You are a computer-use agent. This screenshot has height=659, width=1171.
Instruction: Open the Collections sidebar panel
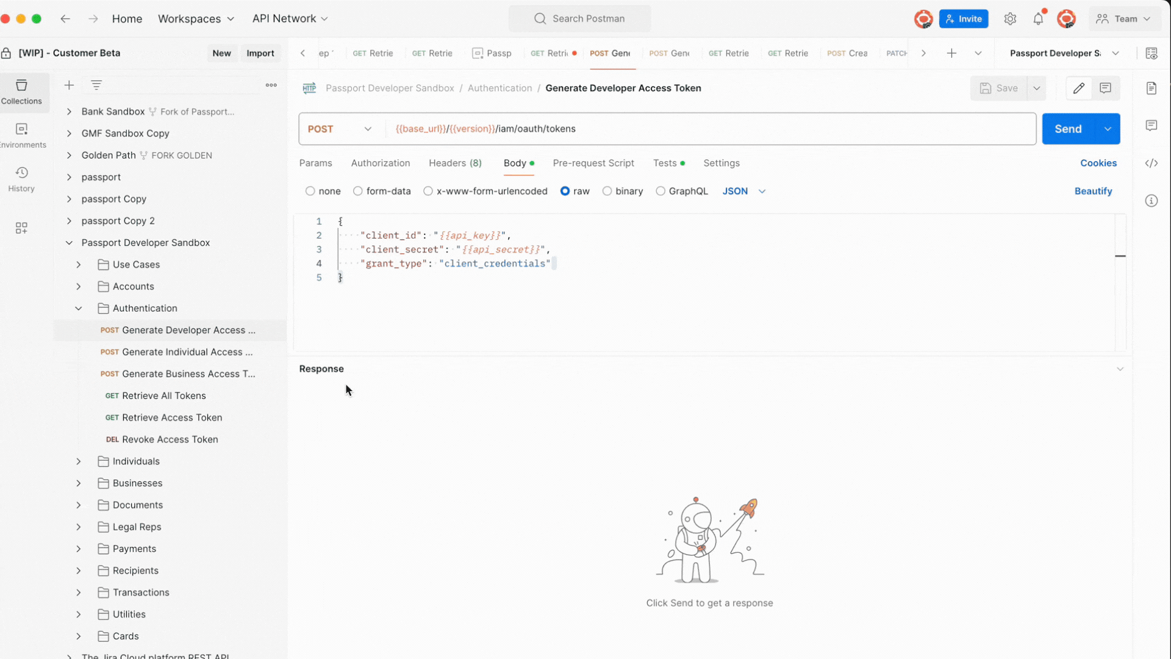pos(21,92)
